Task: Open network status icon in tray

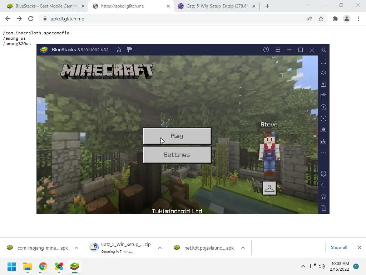Action: pos(313,266)
